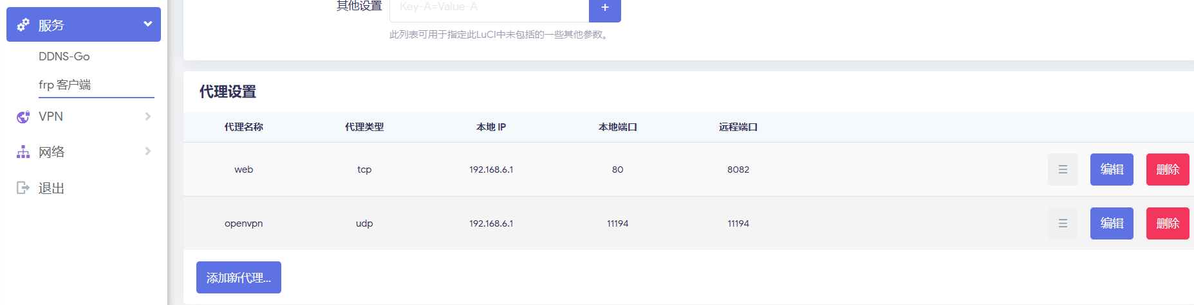
Task: Click the drag handle for web proxy row
Action: [1062, 170]
